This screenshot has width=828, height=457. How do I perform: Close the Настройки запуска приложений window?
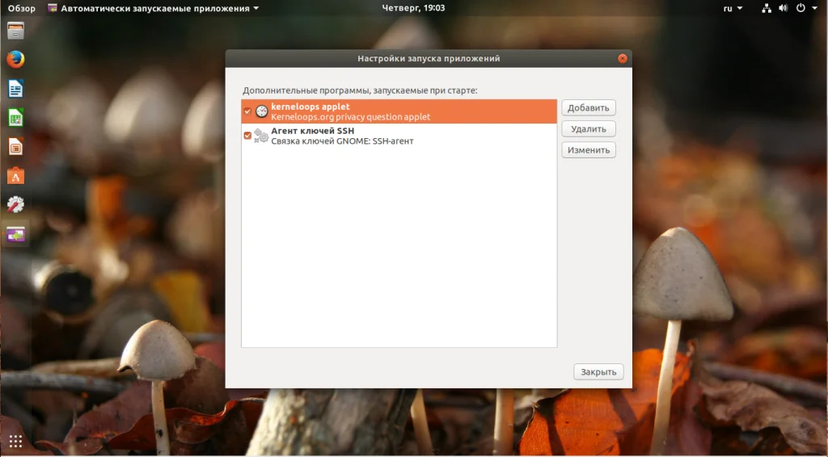(623, 58)
